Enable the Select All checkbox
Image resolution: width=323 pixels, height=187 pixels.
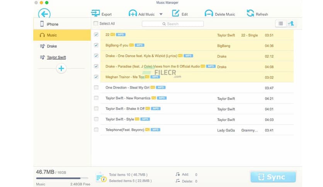96,24
